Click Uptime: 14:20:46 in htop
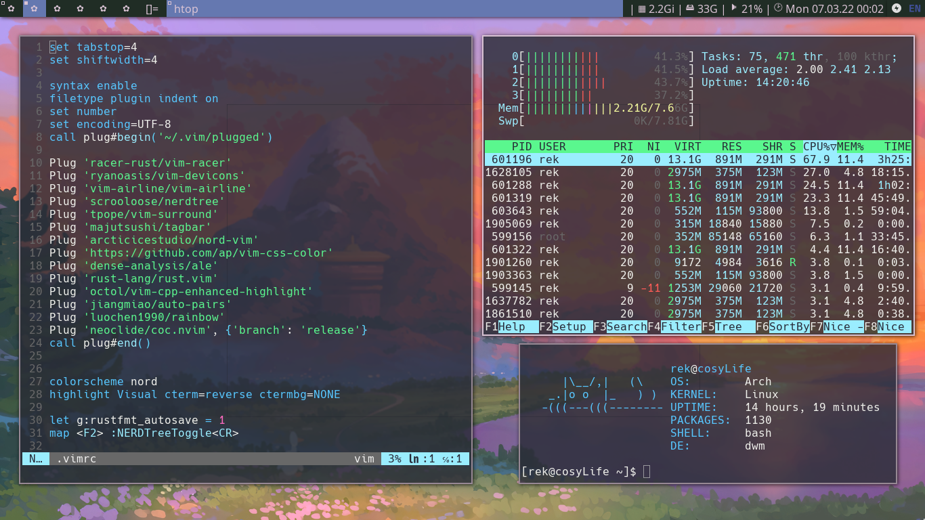 pos(756,82)
